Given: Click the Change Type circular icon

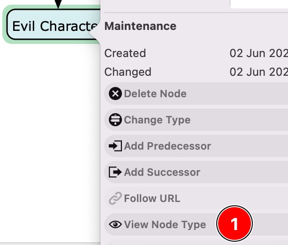Looking at the screenshot, I should click(x=115, y=120).
